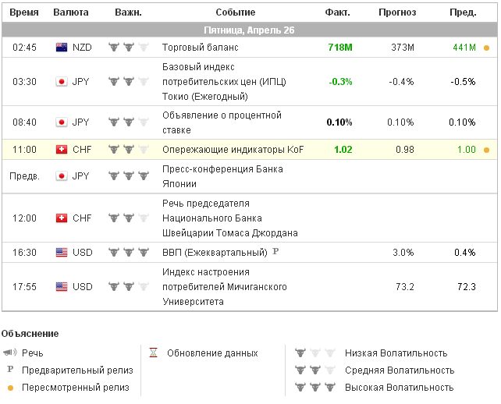Click the US flag in 16:30 row
Viewport: 501px width, 404px height.
tap(62, 253)
